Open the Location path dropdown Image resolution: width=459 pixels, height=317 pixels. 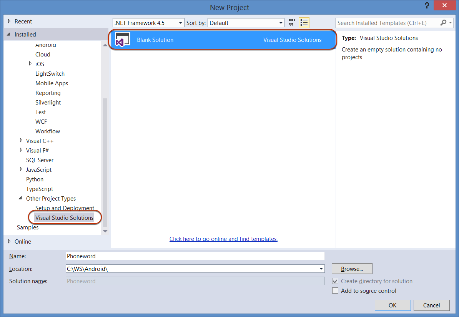coord(321,269)
